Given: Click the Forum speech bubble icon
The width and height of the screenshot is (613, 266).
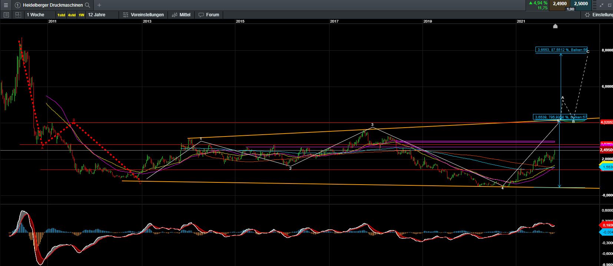Looking at the screenshot, I should point(201,15).
